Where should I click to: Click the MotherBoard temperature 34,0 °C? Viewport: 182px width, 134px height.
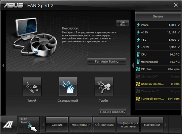(x=175, y=62)
